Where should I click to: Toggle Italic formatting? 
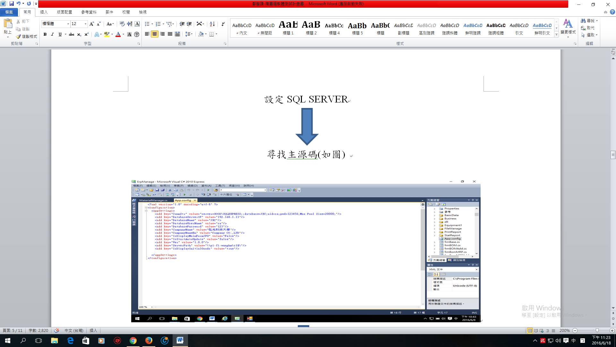point(52,34)
